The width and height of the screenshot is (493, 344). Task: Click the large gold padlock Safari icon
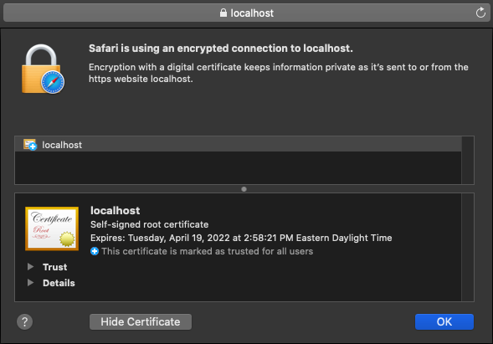[x=43, y=69]
